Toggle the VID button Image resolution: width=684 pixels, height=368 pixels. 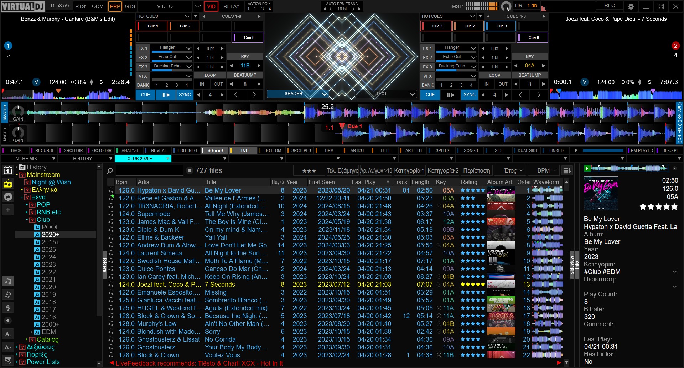click(211, 6)
